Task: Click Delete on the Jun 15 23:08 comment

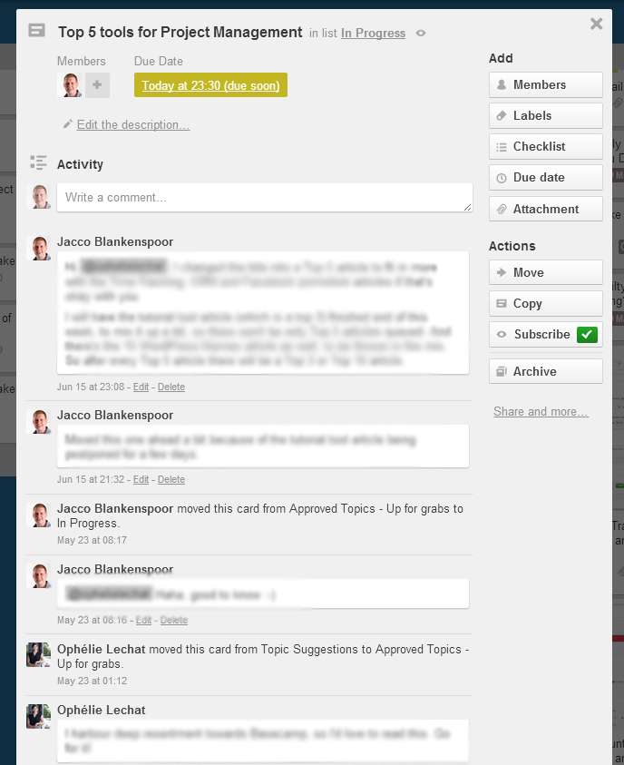Action: click(x=171, y=387)
